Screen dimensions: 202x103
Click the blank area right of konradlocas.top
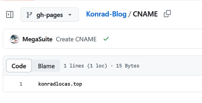(141, 84)
